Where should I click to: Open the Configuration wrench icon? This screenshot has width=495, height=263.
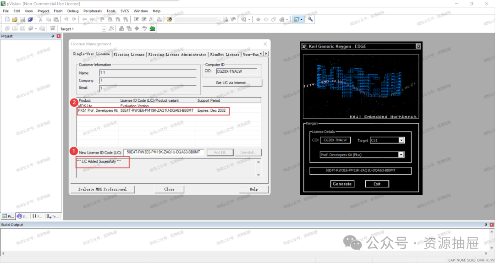tap(310, 19)
